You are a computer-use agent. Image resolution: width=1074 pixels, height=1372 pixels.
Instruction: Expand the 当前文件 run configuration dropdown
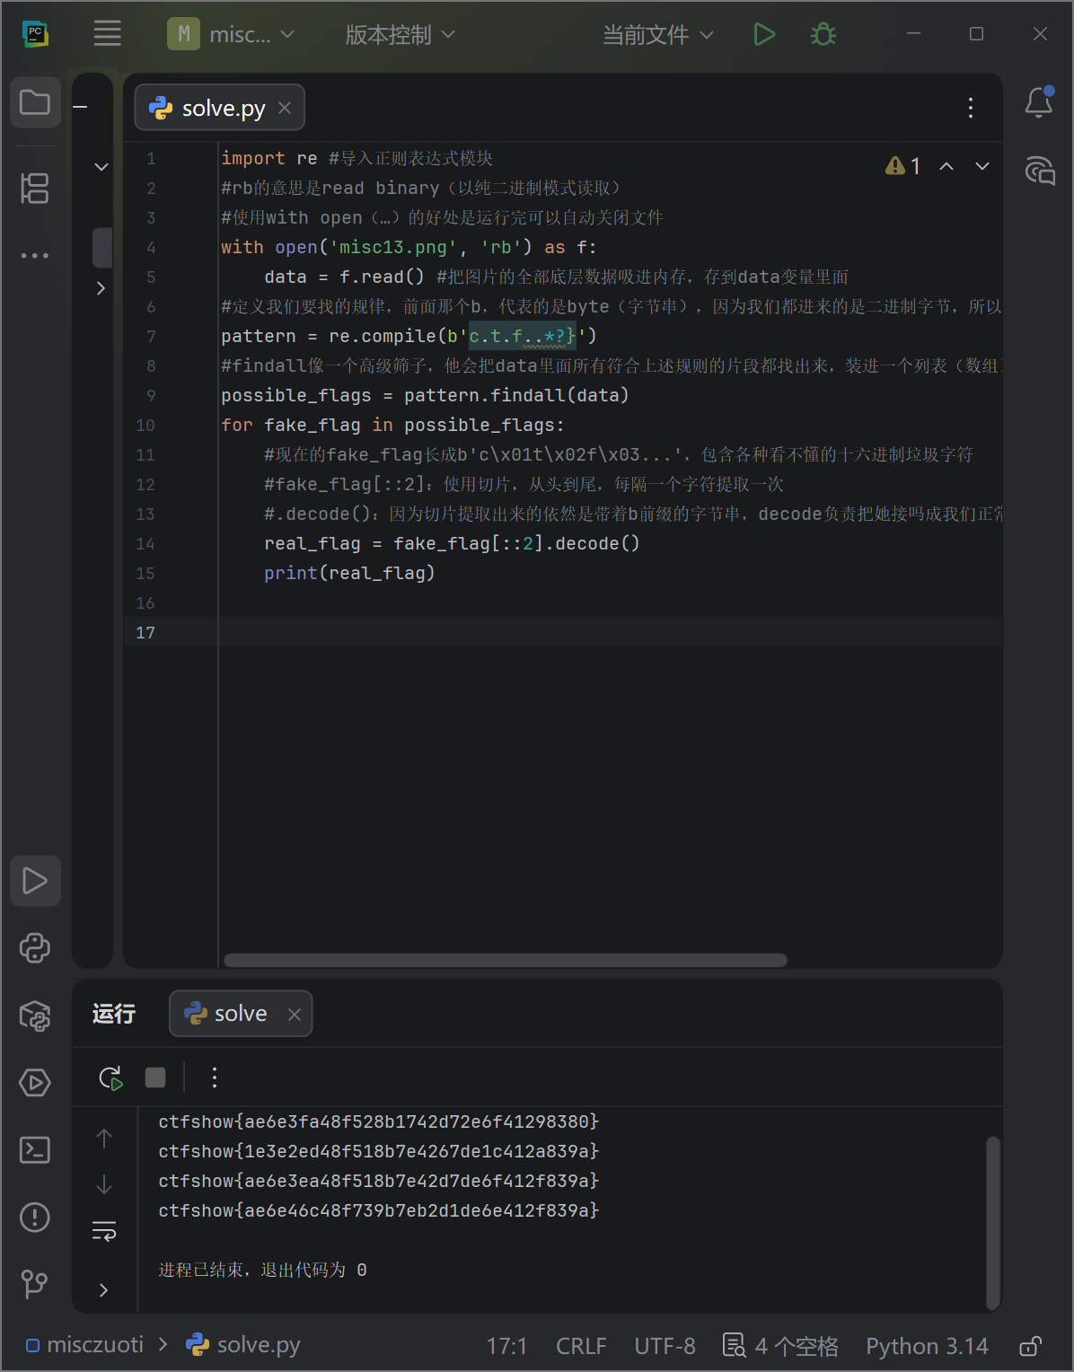[657, 35]
